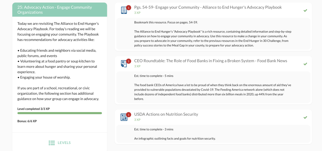Toggle the USDA Actions completion checkmark
The width and height of the screenshot is (322, 151).
(x=305, y=118)
